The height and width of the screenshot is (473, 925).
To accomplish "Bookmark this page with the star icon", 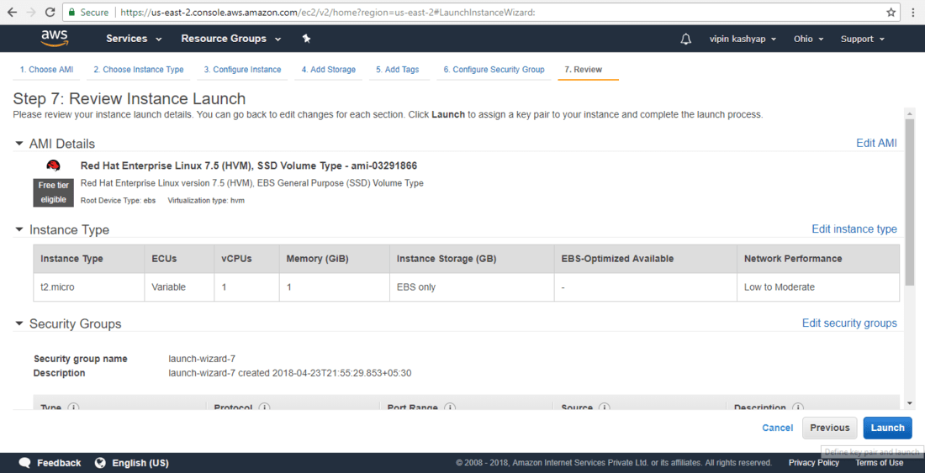I will 891,13.
